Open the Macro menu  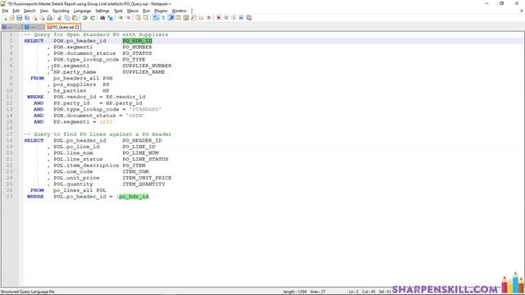(133, 11)
